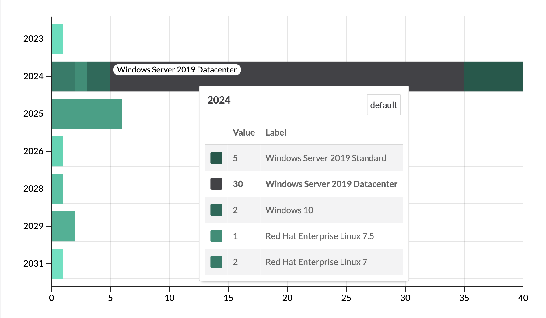Image resolution: width=546 pixels, height=318 pixels.
Task: Click the value 5 in the tooltip table
Action: point(235,158)
